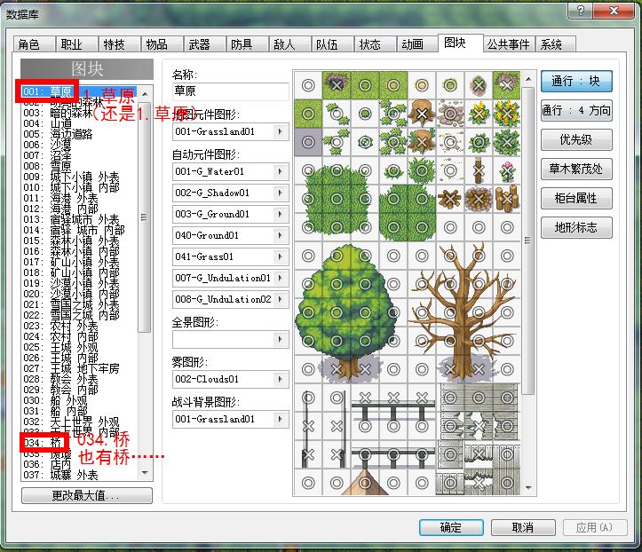The image size is (642, 552).
Task: Open the 001-G_Water01 autotile selector
Action: 231,171
